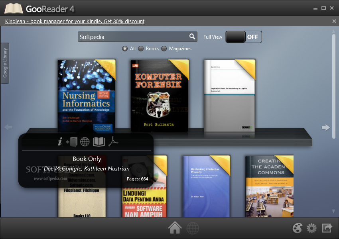Click the vertical scrollbar thumb
The width and height of the screenshot is (339, 239).
click(x=333, y=86)
